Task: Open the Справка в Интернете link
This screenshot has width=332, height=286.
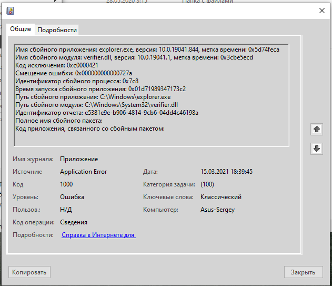Action: (98, 235)
